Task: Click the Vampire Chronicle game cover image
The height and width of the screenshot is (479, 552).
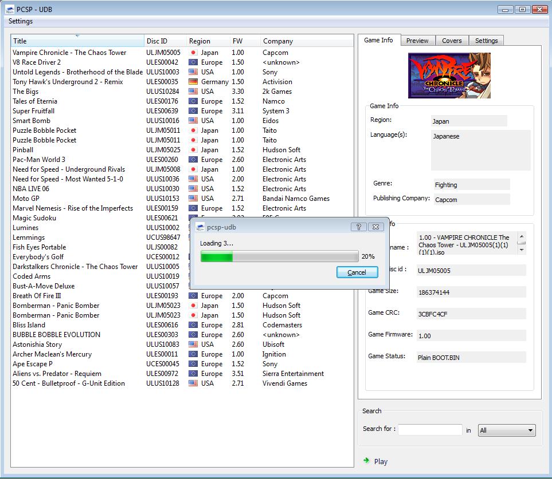Action: pos(449,75)
